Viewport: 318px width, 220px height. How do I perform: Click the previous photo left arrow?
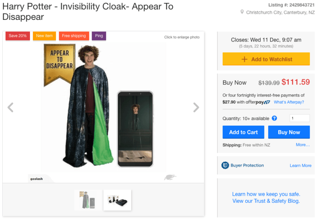tap(10, 108)
